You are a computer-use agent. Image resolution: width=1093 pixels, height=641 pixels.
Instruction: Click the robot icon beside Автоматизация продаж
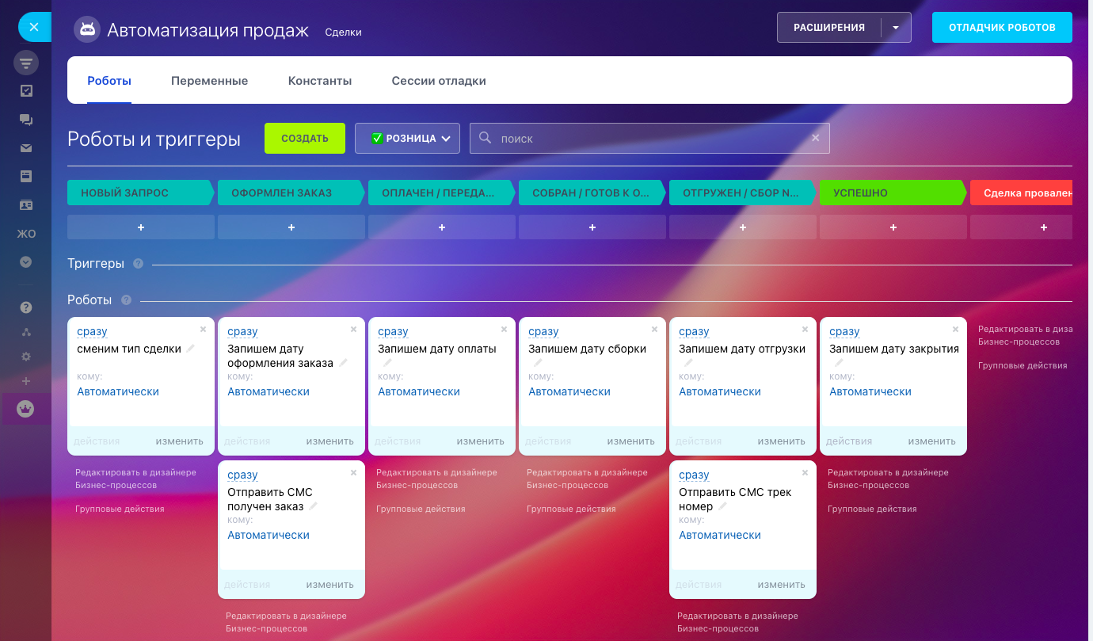click(x=86, y=30)
